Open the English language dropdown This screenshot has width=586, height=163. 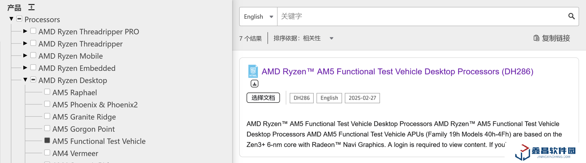pyautogui.click(x=258, y=17)
